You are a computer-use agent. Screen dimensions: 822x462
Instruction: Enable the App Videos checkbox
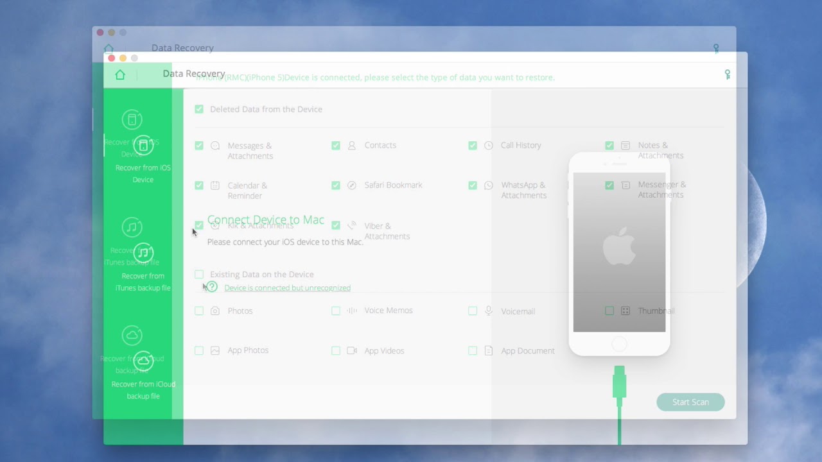[336, 350]
